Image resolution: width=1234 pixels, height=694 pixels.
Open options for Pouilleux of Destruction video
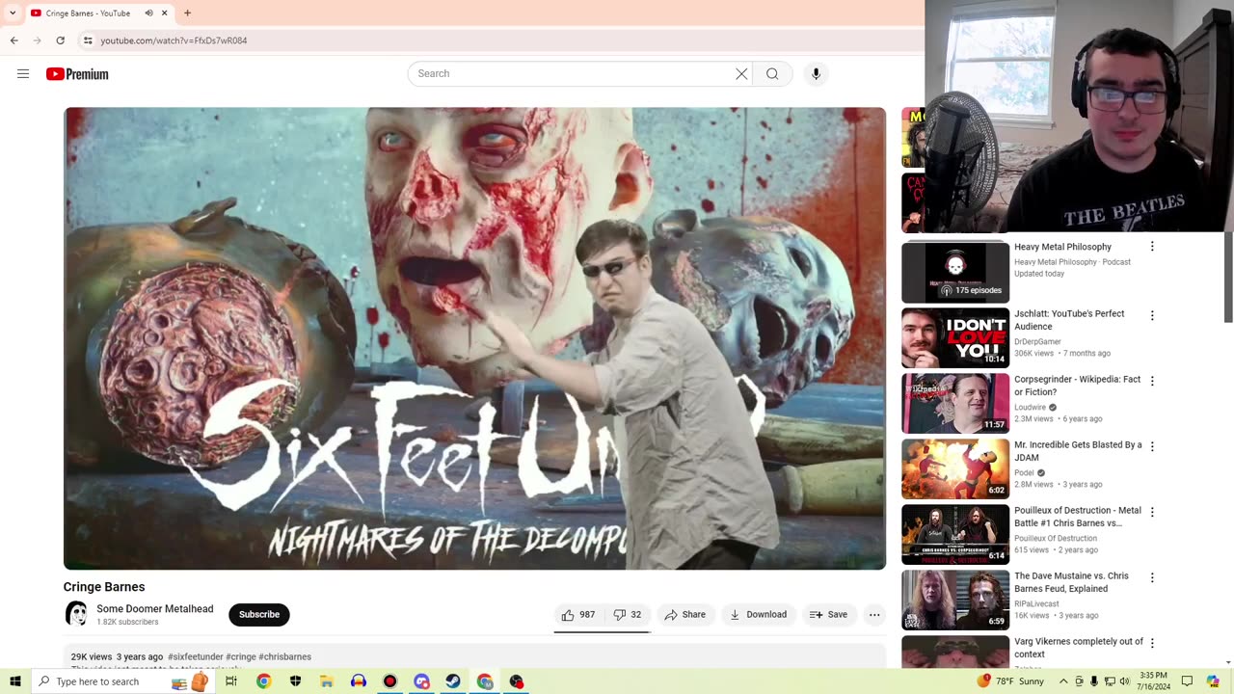(1152, 512)
